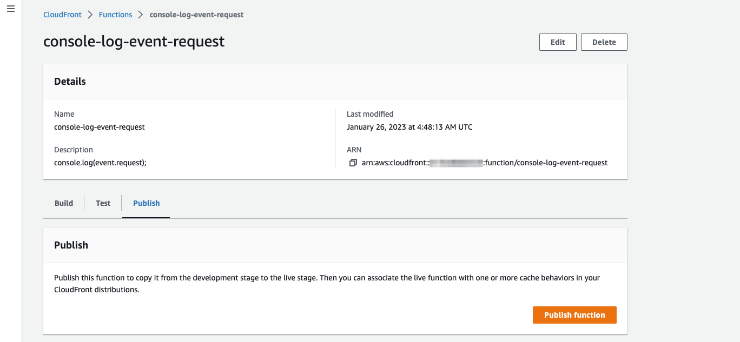Click the Last modified label
Screen dimensions: 740x342
tap(370, 114)
